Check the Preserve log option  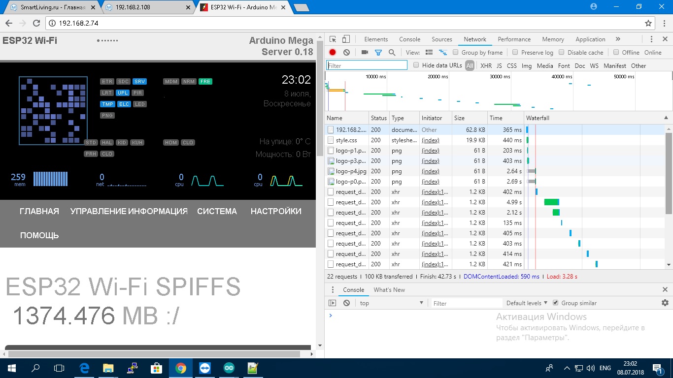514,52
